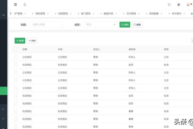Click the green 新增 add button
193x129 pixels.
tap(20, 41)
